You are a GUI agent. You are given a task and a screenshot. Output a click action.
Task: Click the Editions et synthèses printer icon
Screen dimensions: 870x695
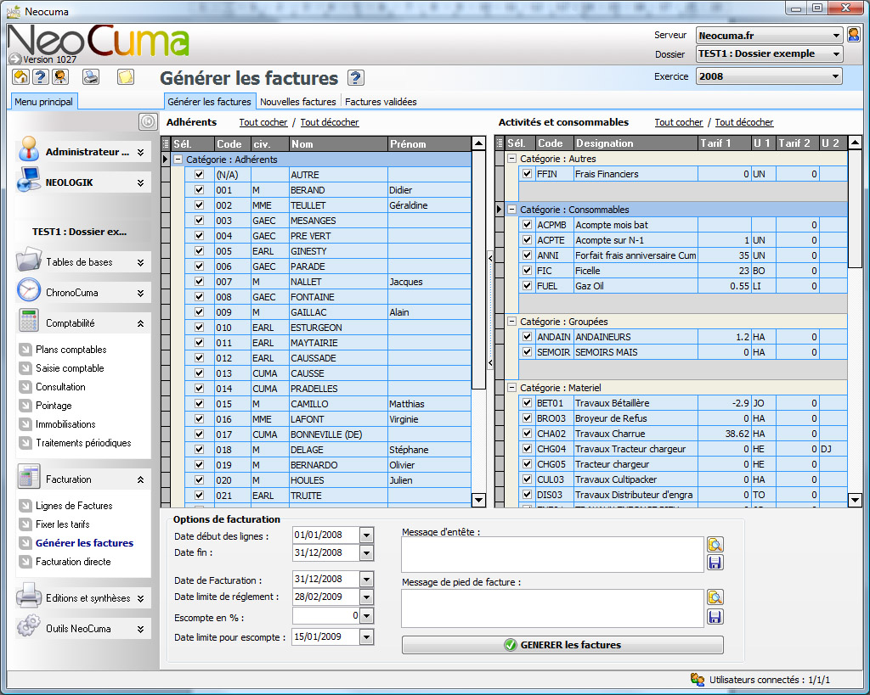pyautogui.click(x=28, y=595)
